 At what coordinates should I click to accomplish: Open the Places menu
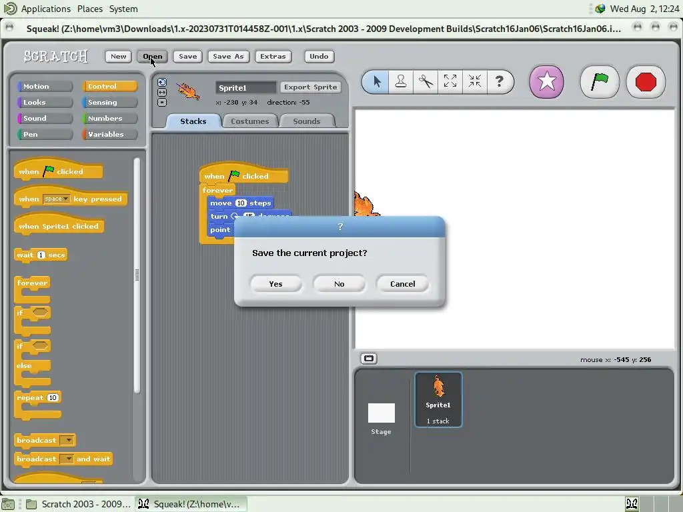point(90,9)
